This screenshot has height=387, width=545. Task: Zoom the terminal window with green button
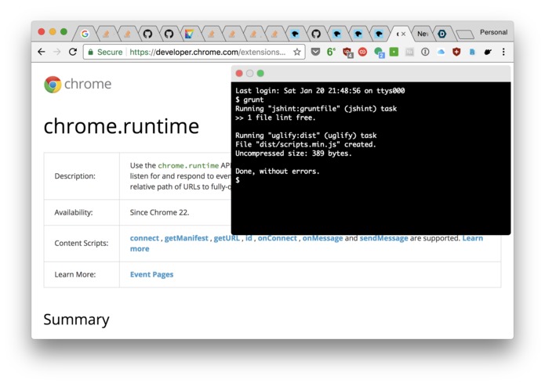tap(260, 73)
